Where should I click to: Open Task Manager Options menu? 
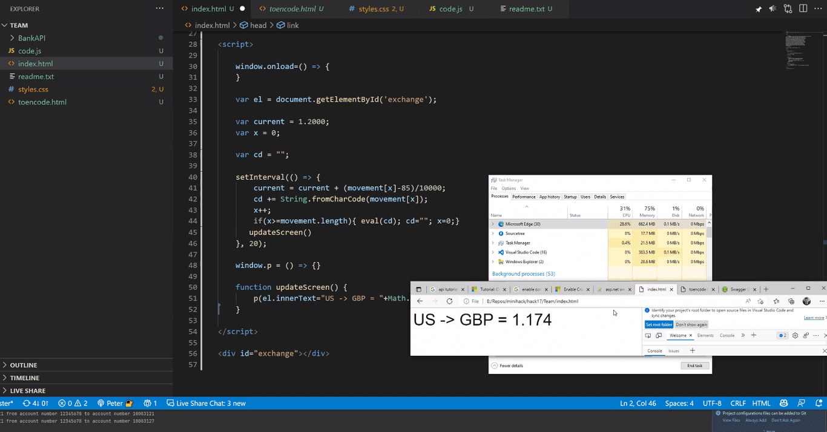509,189
